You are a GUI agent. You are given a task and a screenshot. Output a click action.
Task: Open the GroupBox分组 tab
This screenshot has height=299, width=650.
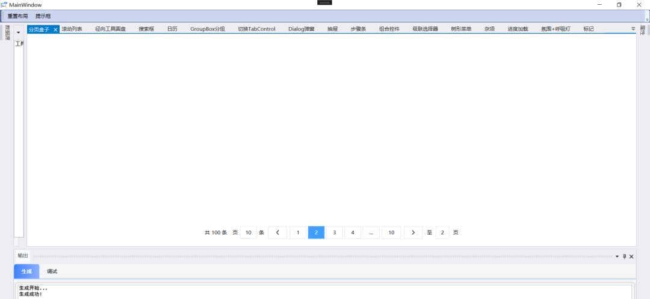[x=208, y=29]
